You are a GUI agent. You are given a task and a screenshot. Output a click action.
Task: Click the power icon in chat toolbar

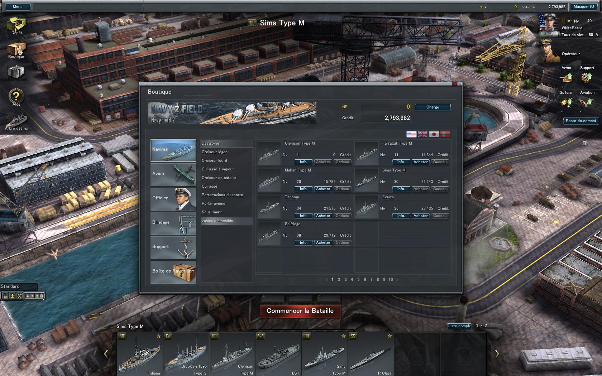(x=41, y=296)
